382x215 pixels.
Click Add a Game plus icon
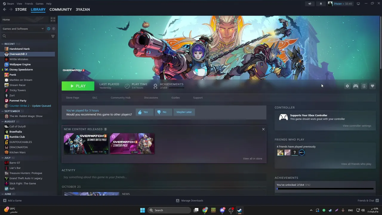[x=4, y=201]
